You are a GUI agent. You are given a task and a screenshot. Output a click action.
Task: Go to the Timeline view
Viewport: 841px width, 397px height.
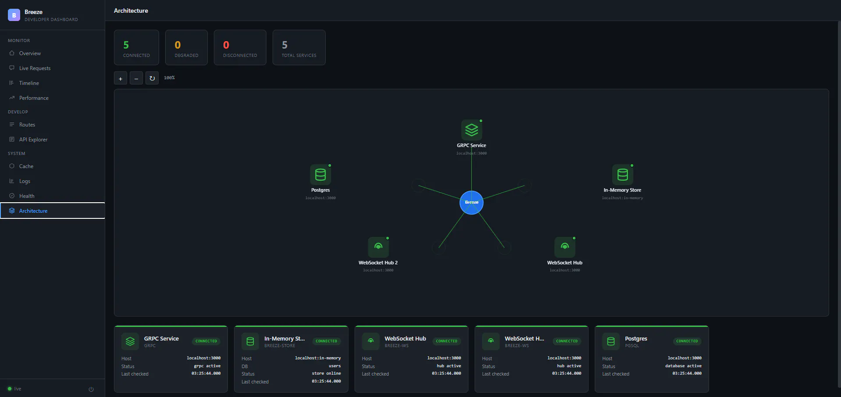pos(53,83)
